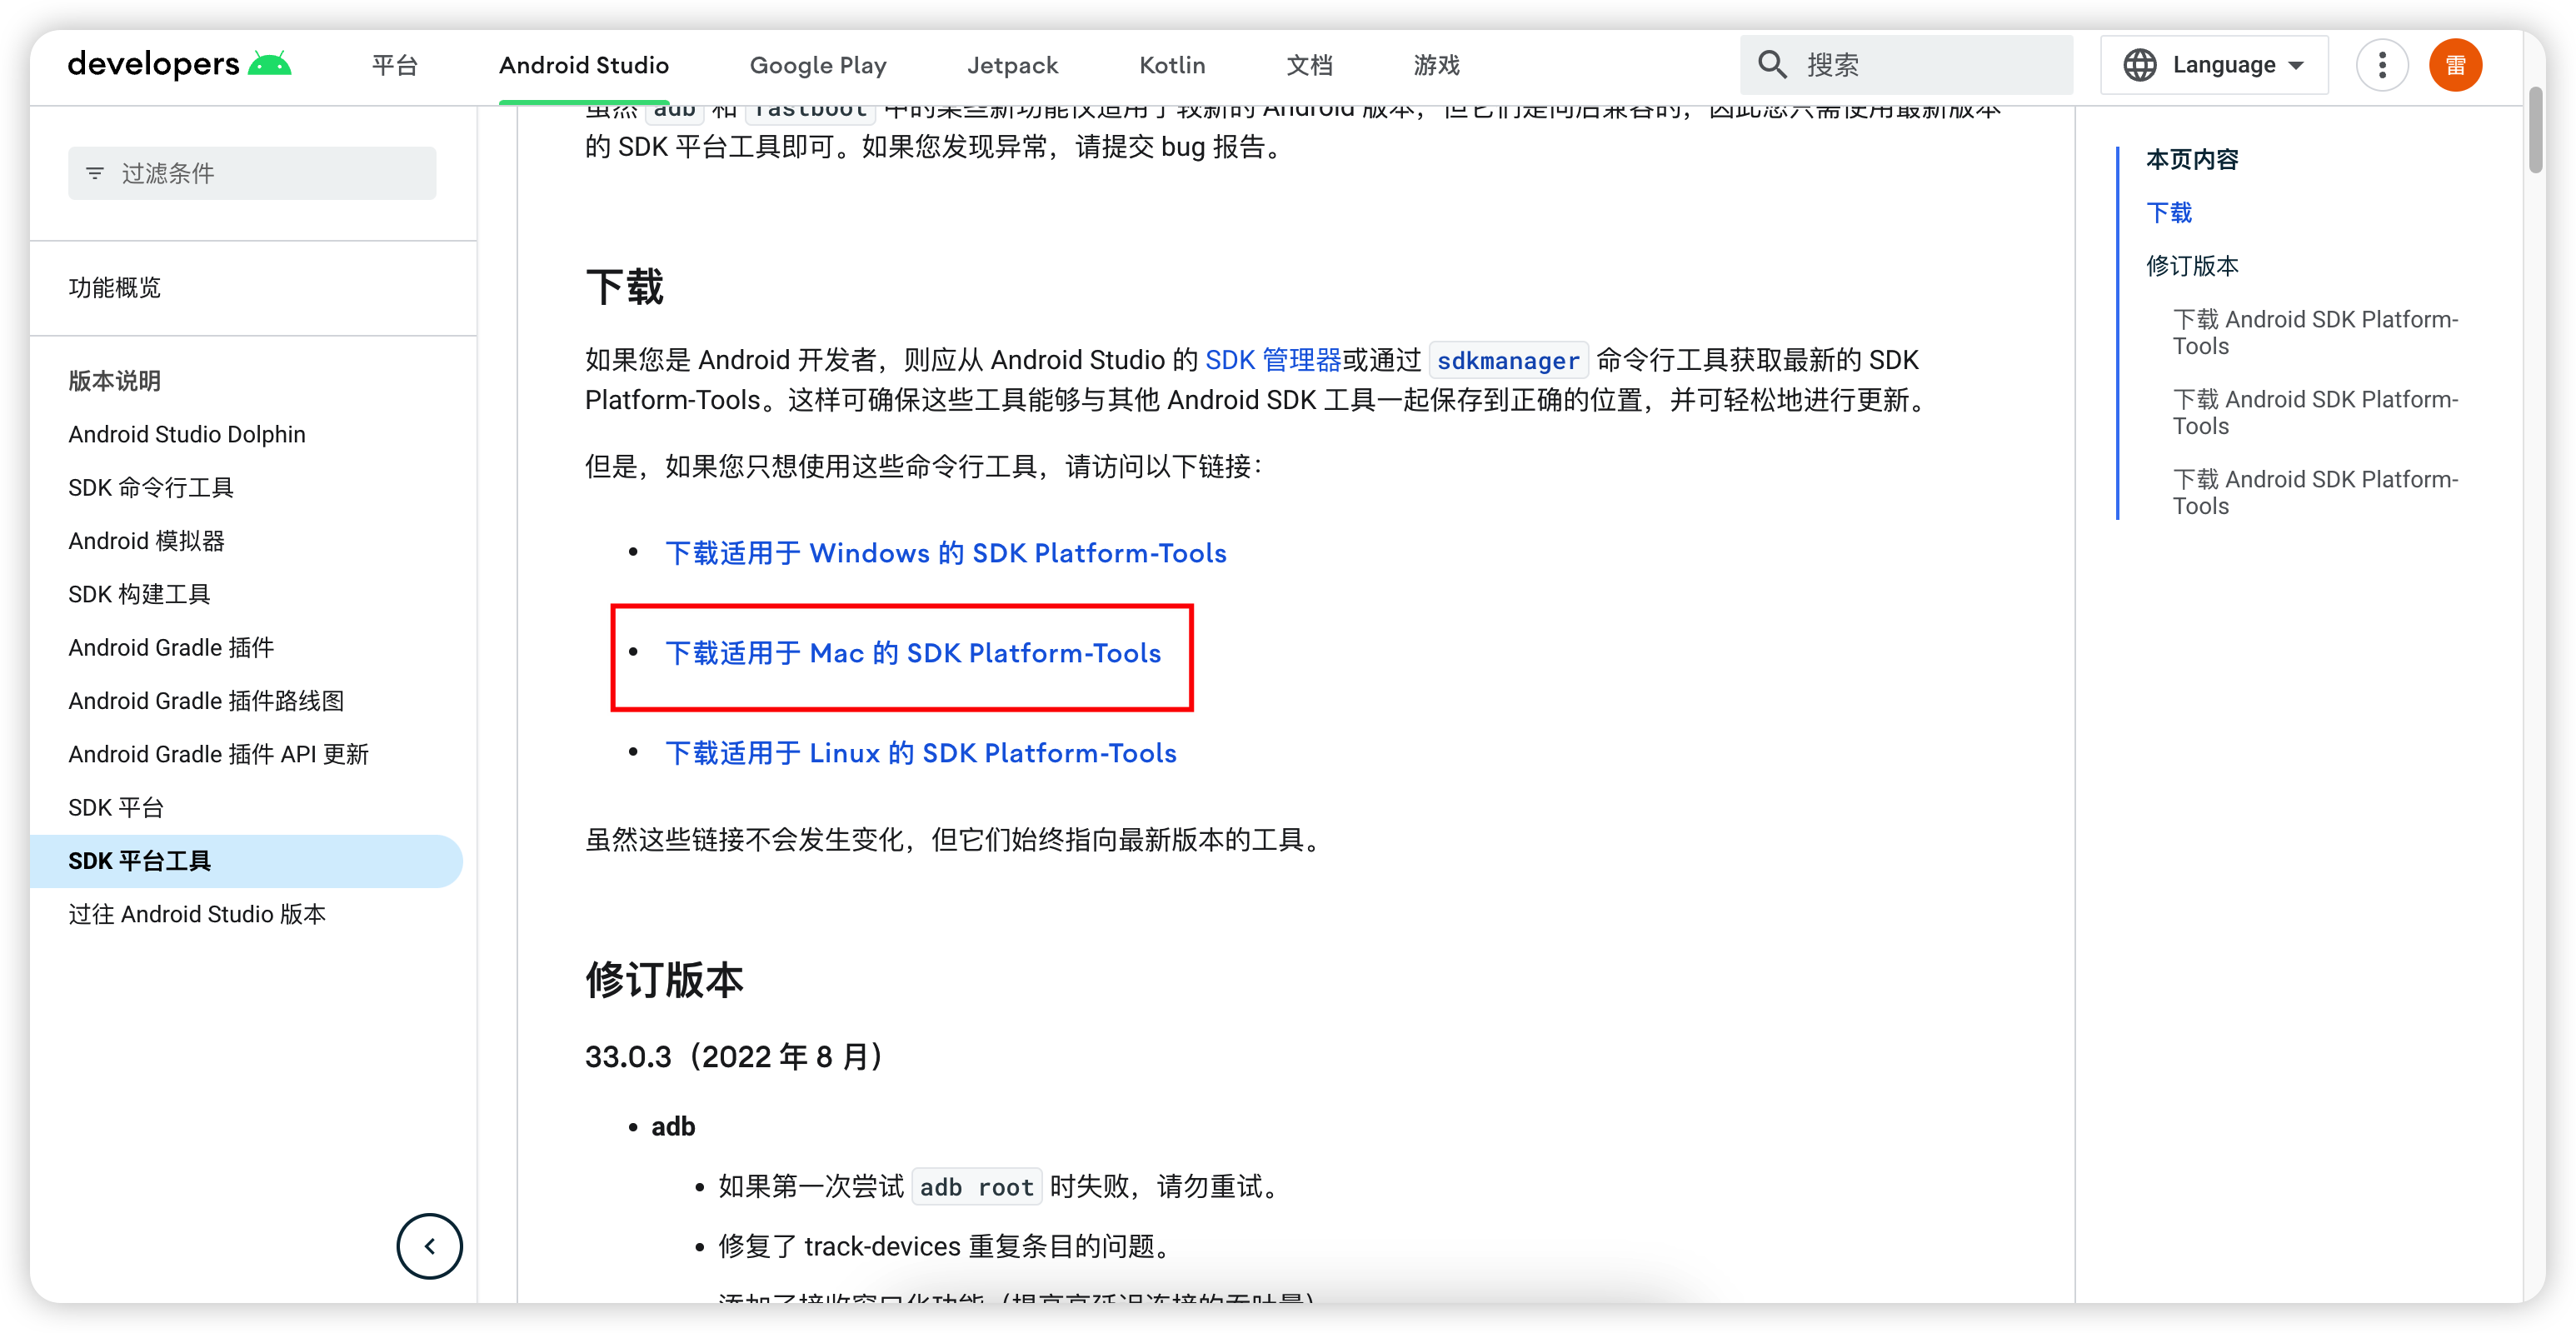
Task: Click the 本页内容 heading
Action: 2192,160
